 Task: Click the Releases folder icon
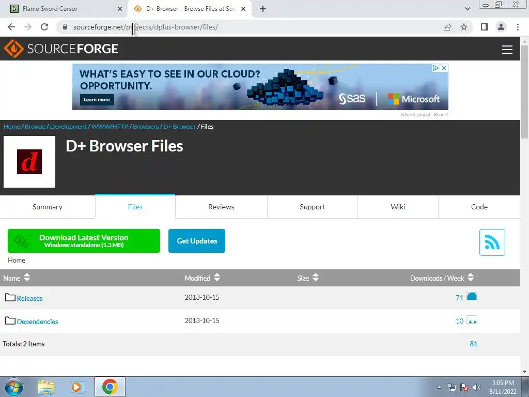tap(10, 297)
